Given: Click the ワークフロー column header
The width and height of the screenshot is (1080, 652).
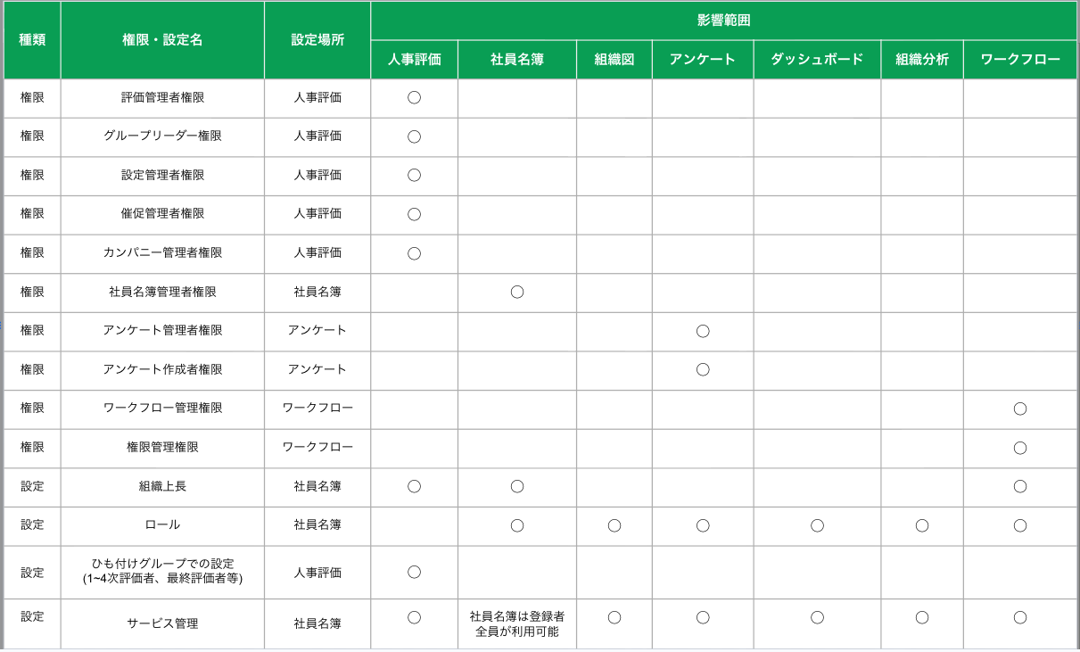Looking at the screenshot, I should click(x=1020, y=60).
